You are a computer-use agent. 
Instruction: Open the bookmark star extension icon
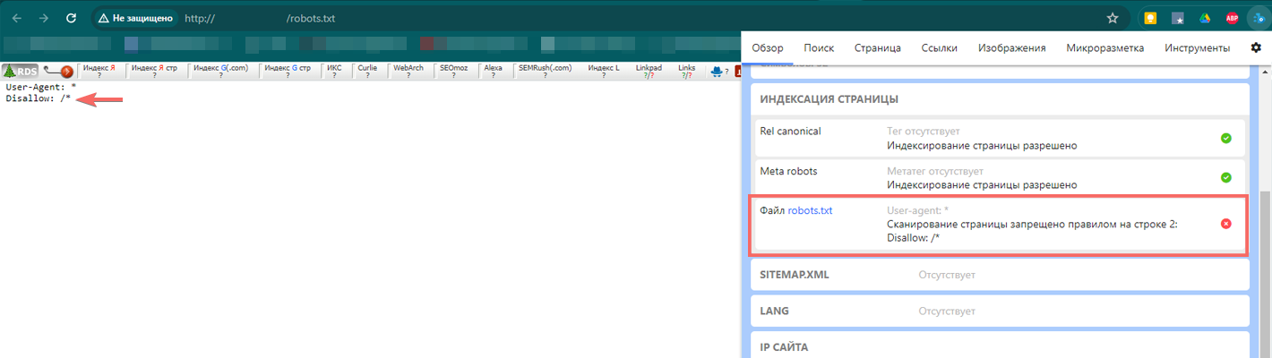pyautogui.click(x=1177, y=18)
